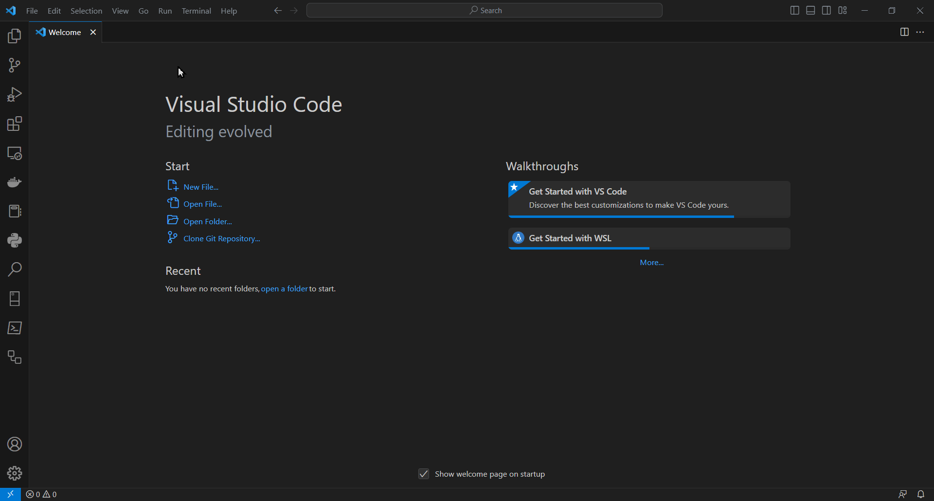The width and height of the screenshot is (934, 501).
Task: Open the Search view in activity bar
Action: [15, 269]
